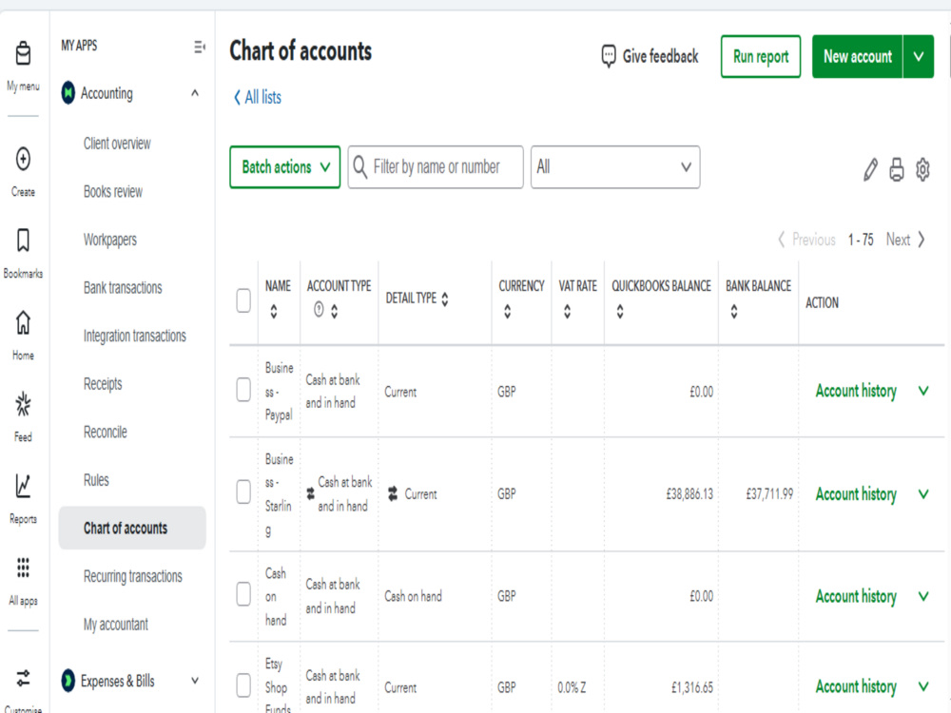Open All apps grid icon

coord(23,568)
